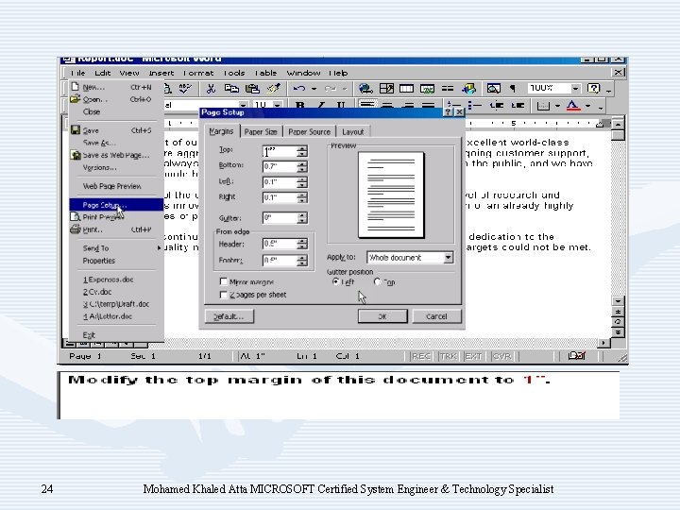This screenshot has width=680, height=510.
Task: Apply Italic formatting
Action: pos(321,105)
